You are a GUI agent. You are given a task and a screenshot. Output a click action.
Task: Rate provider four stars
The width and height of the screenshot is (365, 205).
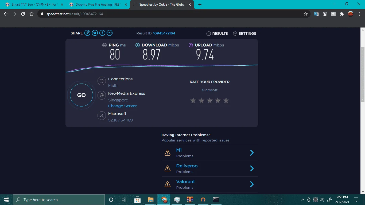click(x=218, y=101)
